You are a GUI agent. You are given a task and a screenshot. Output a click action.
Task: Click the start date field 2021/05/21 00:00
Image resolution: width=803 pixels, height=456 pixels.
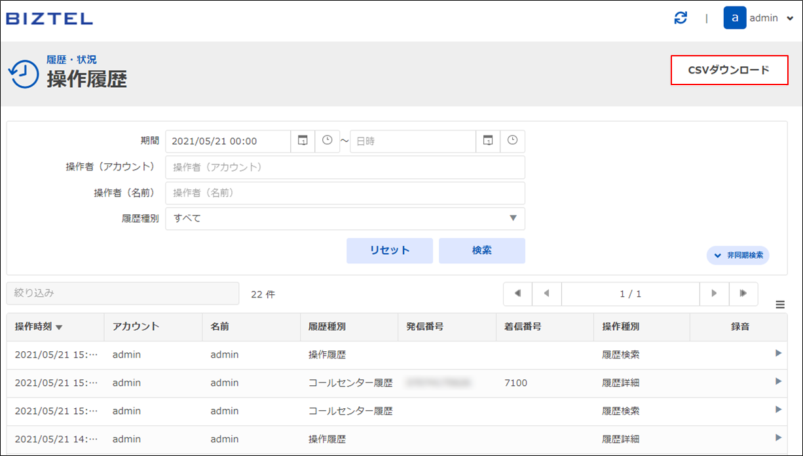(228, 141)
